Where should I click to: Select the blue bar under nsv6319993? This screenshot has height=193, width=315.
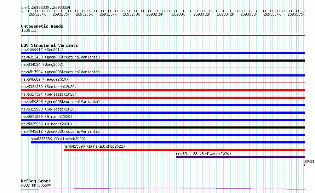click(x=163, y=113)
